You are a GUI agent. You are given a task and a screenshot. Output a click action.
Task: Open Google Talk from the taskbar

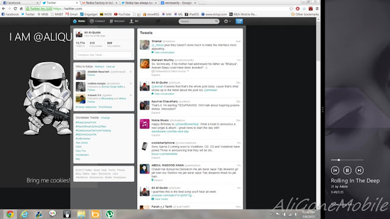pyautogui.click(x=52, y=214)
